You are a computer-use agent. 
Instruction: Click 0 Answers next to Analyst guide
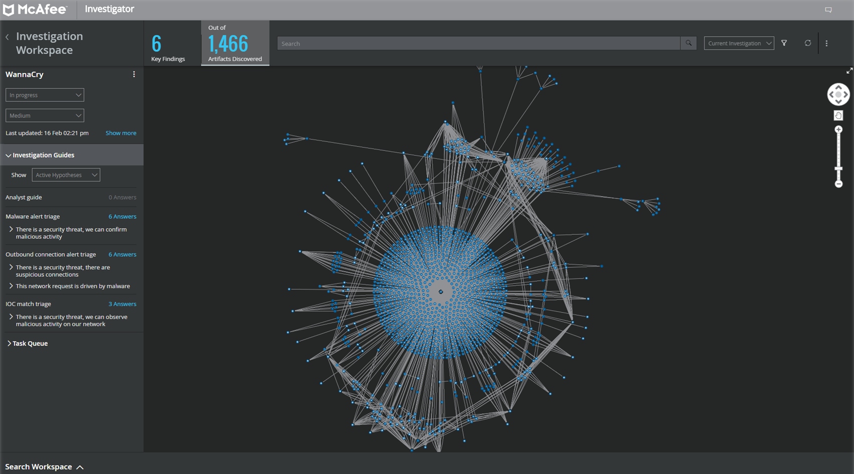click(x=122, y=198)
